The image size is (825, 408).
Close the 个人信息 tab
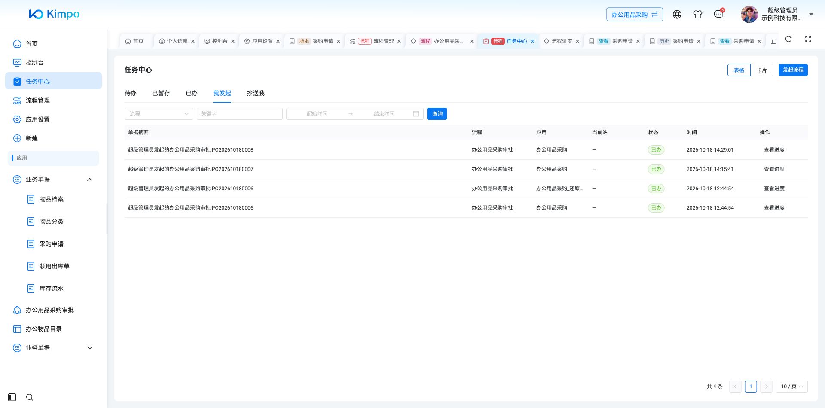[193, 41]
